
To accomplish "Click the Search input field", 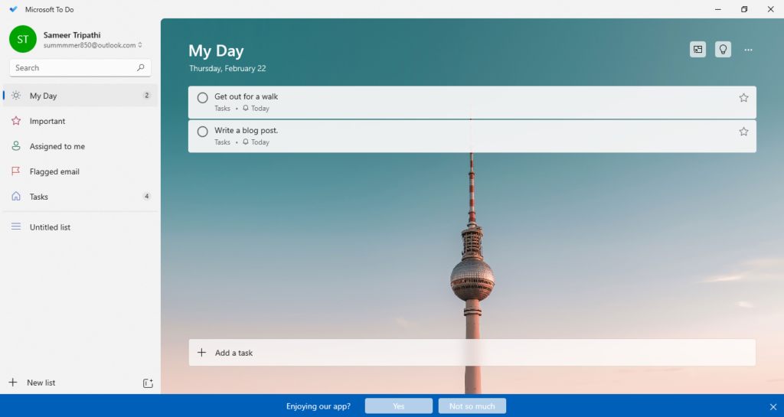I will pos(80,68).
